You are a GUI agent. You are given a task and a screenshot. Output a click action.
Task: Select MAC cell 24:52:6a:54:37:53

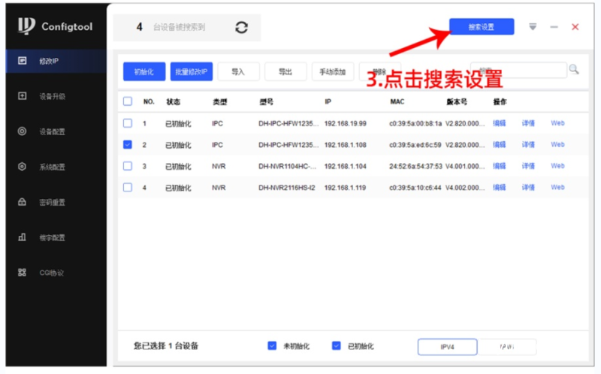click(416, 166)
